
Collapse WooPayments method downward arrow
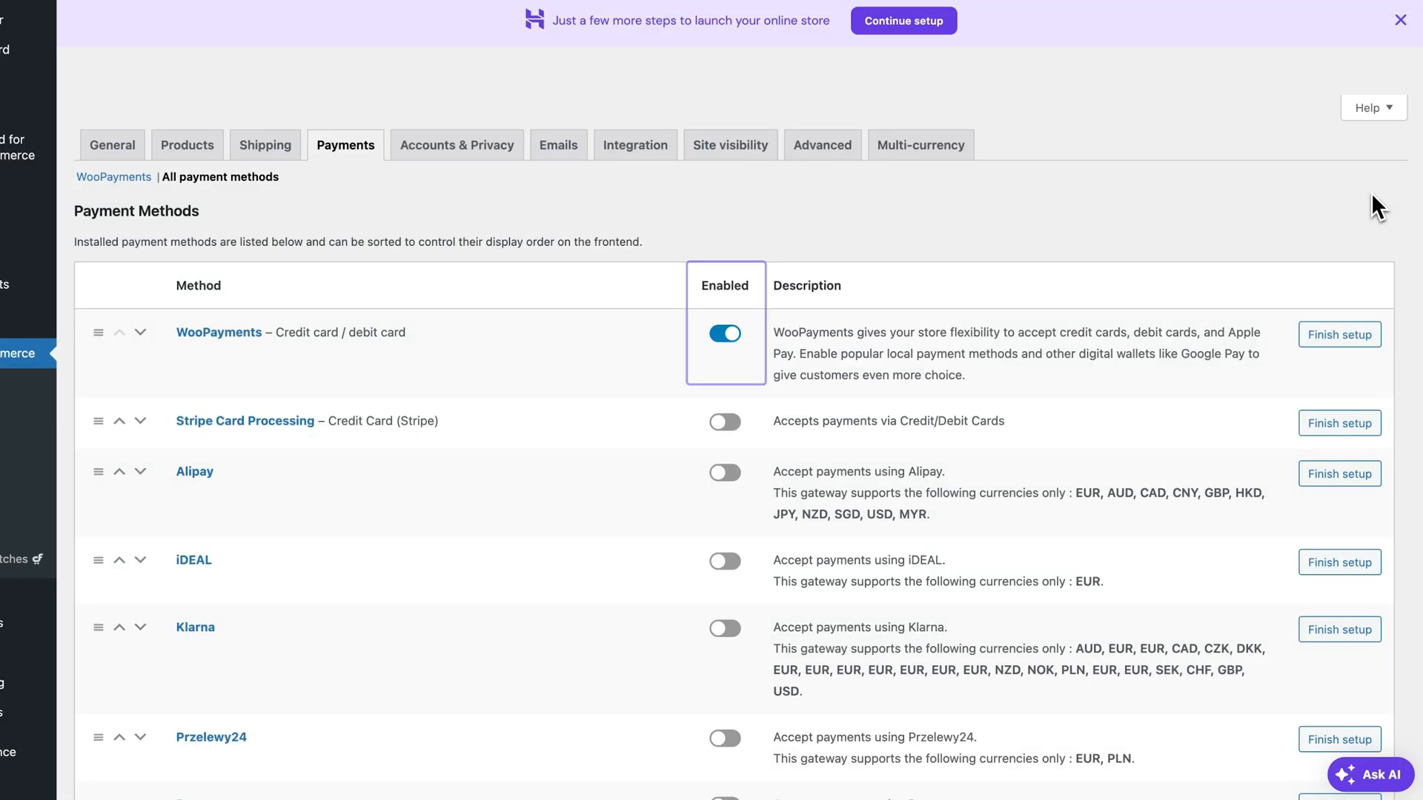click(140, 332)
